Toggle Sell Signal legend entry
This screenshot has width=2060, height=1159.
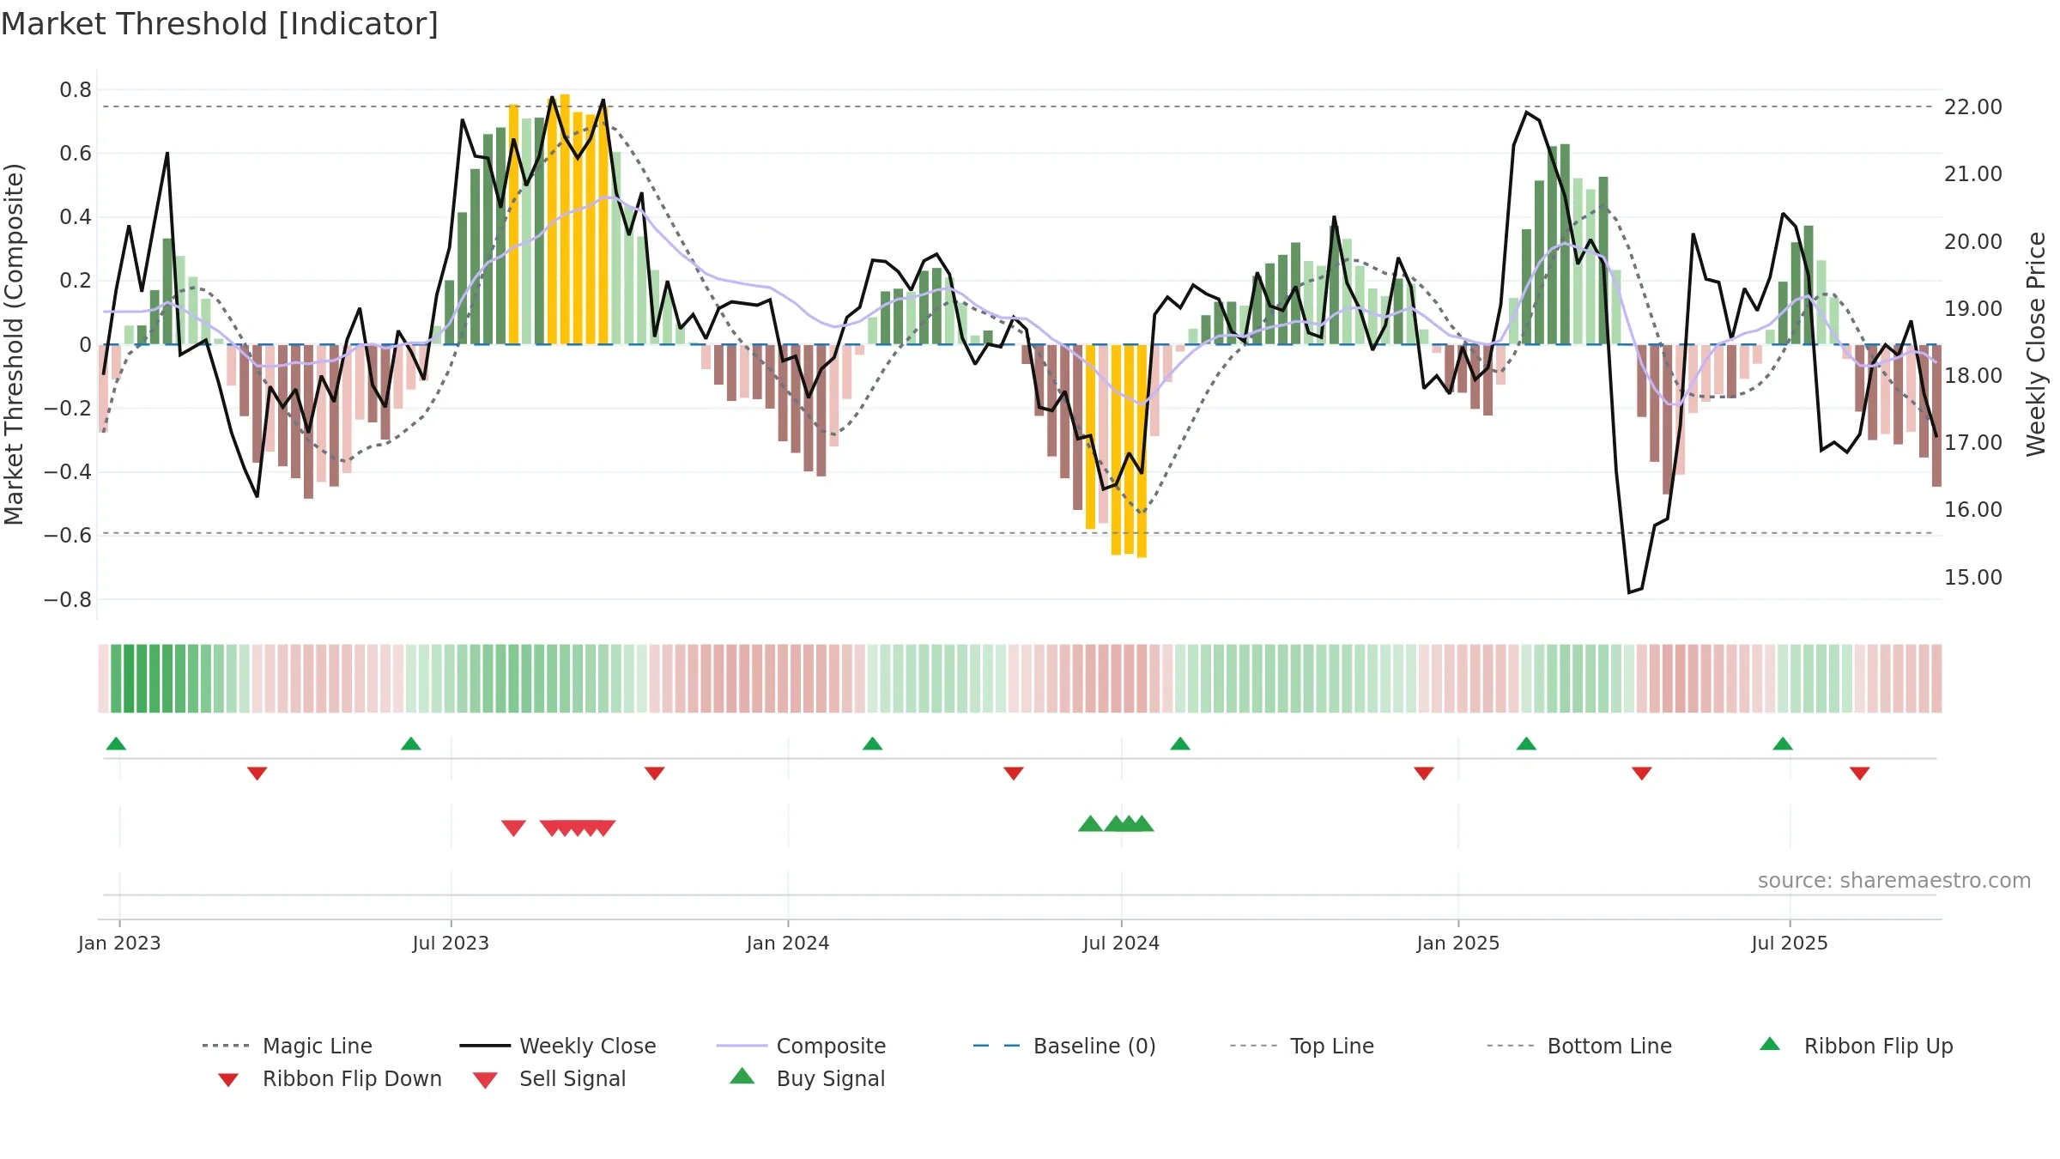(549, 1079)
